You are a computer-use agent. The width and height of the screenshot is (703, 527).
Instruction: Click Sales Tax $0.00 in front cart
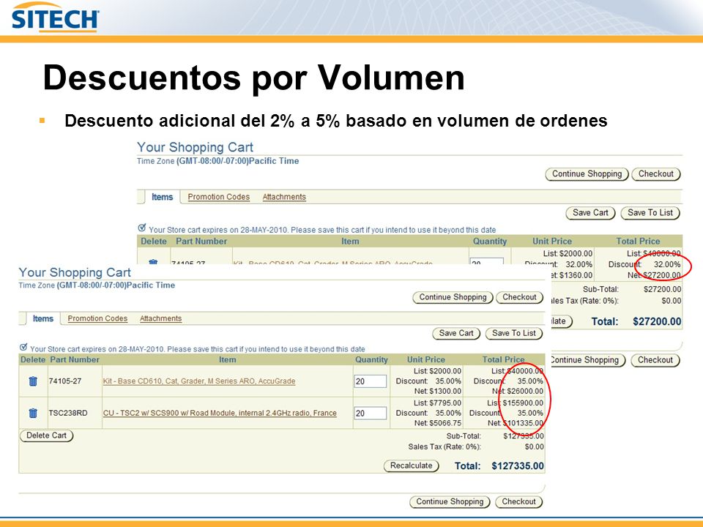pos(535,446)
